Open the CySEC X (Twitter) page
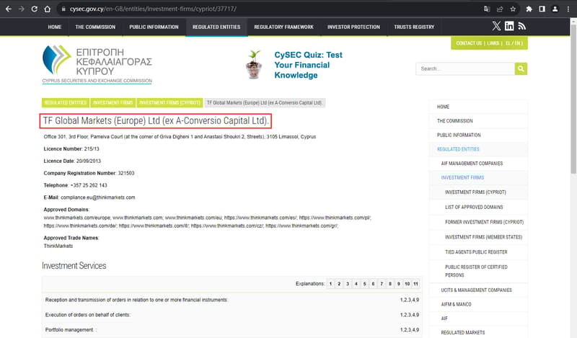Image resolution: width=577 pixels, height=338 pixels. (x=496, y=27)
